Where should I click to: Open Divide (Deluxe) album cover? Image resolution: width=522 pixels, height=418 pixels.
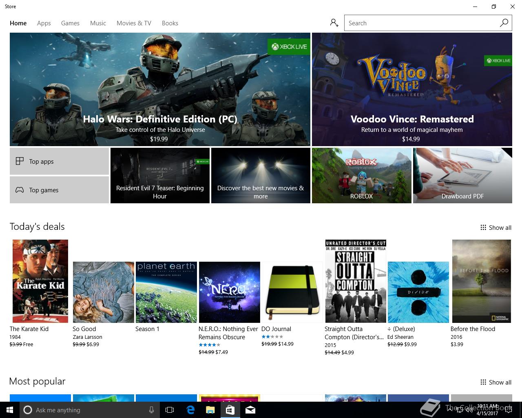[x=418, y=292]
